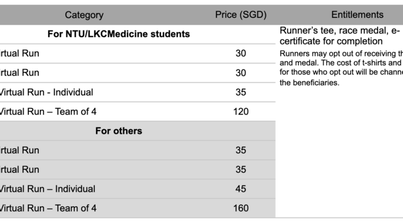Click the Price (SGD) column header
The width and height of the screenshot is (403, 223).
241,15
